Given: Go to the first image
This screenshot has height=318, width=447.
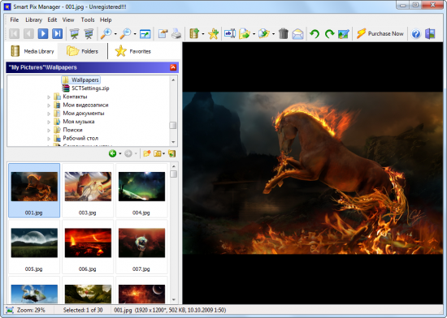Looking at the screenshot, I should pos(15,33).
